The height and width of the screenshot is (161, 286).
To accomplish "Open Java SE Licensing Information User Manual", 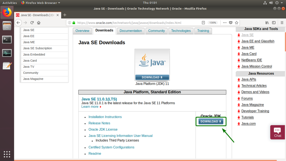I will pos(120,136).
